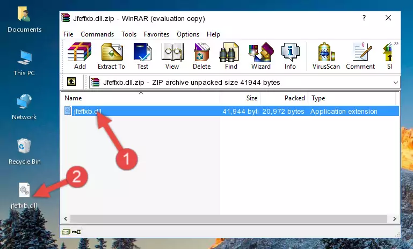Open the Options menu
Screen dimensions: 413x249
[x=188, y=34]
